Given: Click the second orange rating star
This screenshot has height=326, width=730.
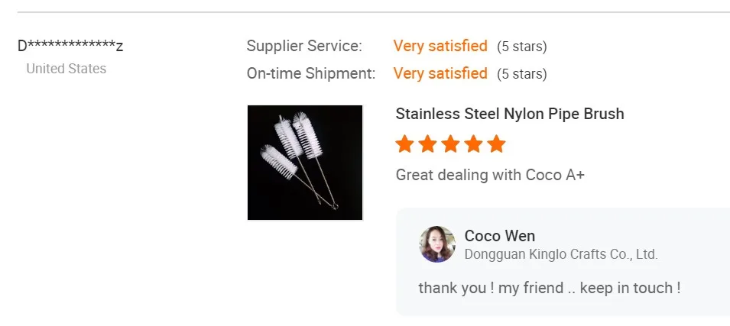Looking at the screenshot, I should coord(428,144).
